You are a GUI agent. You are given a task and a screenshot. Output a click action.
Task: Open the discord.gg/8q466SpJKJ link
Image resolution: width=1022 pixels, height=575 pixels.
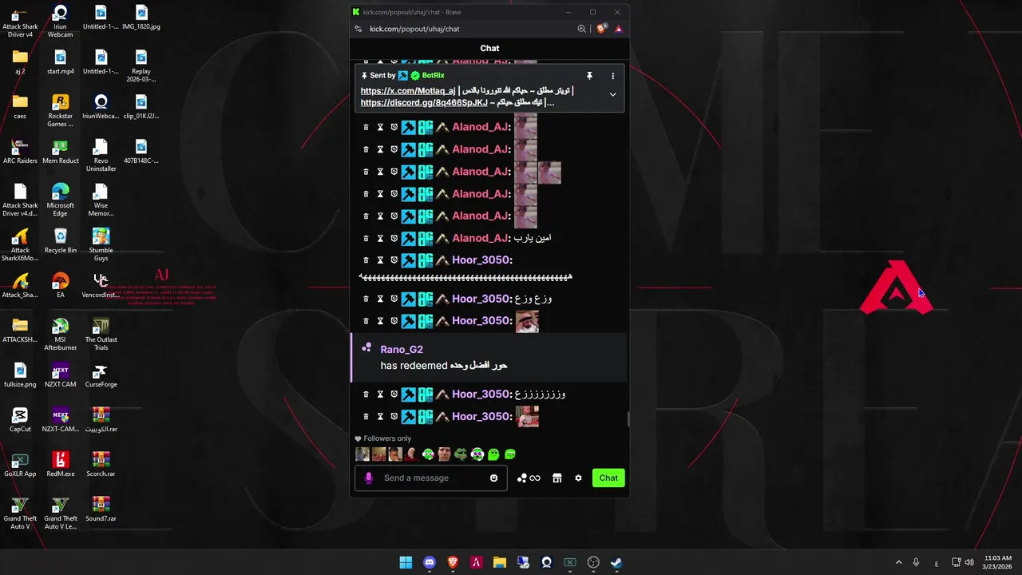(424, 103)
